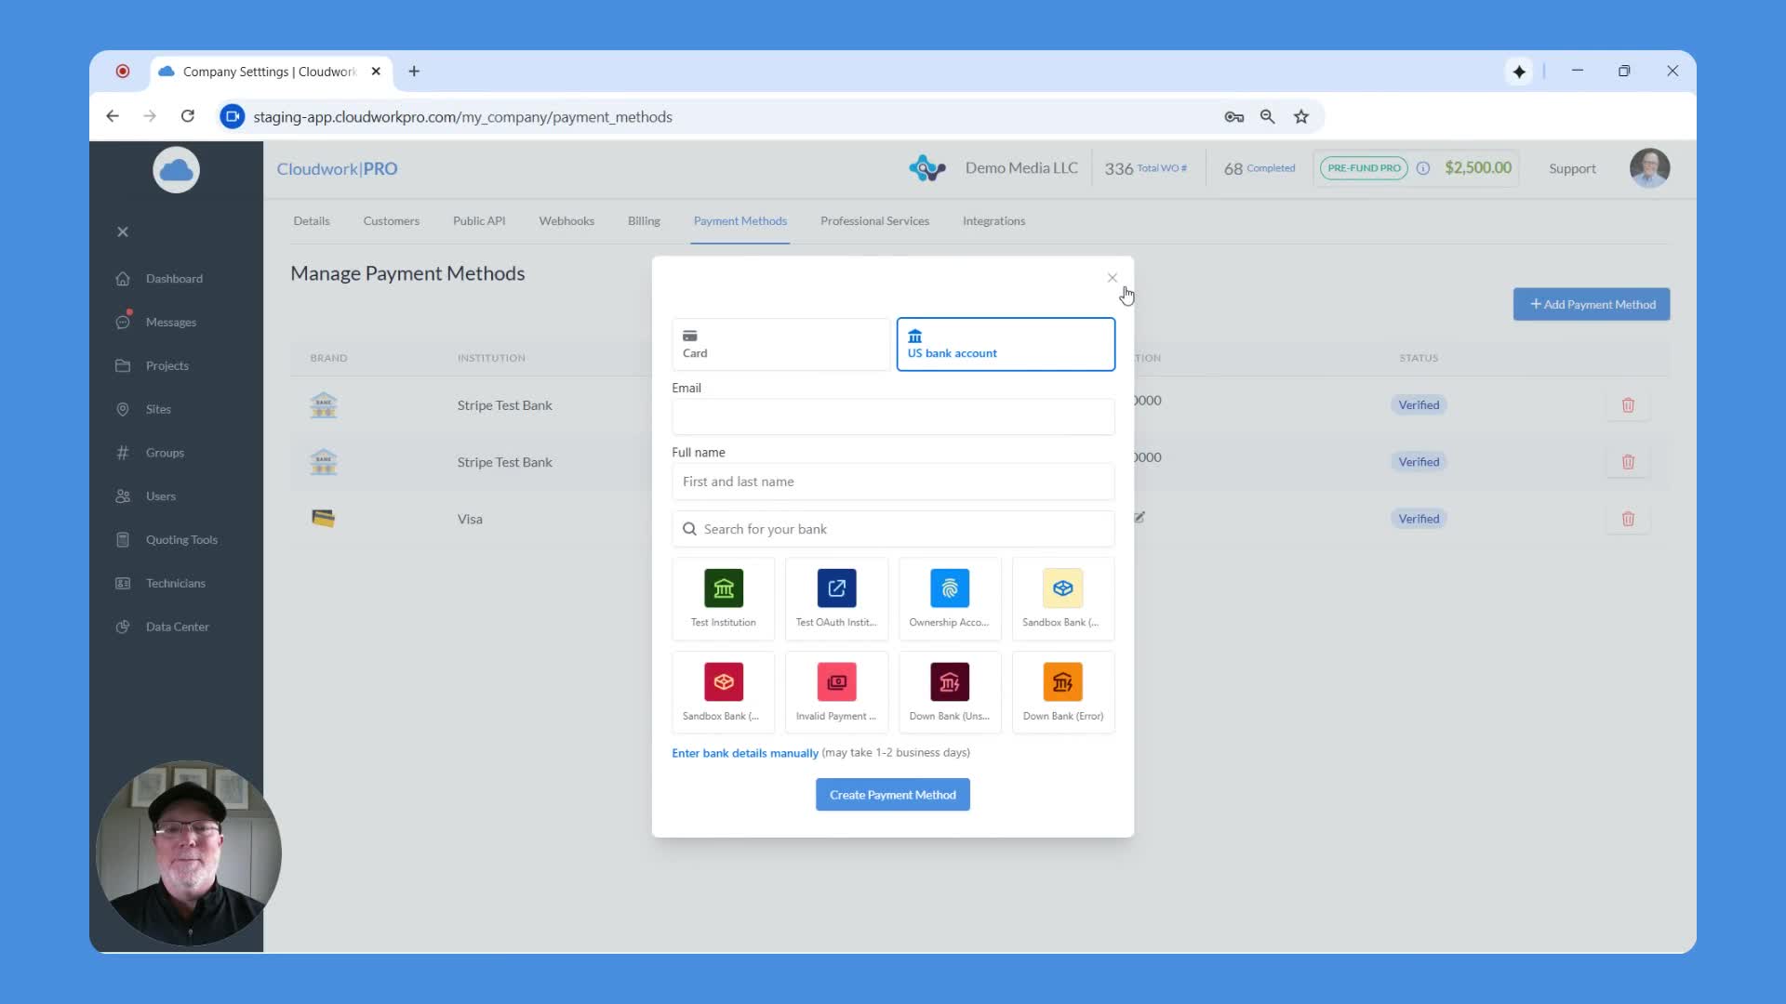Open the Pre-Fund Pro info icon
Image resolution: width=1786 pixels, height=1004 pixels.
[1423, 168]
